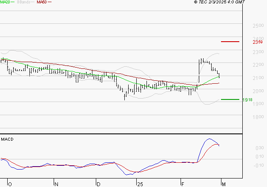Click the D month marker on time axis

(98, 184)
